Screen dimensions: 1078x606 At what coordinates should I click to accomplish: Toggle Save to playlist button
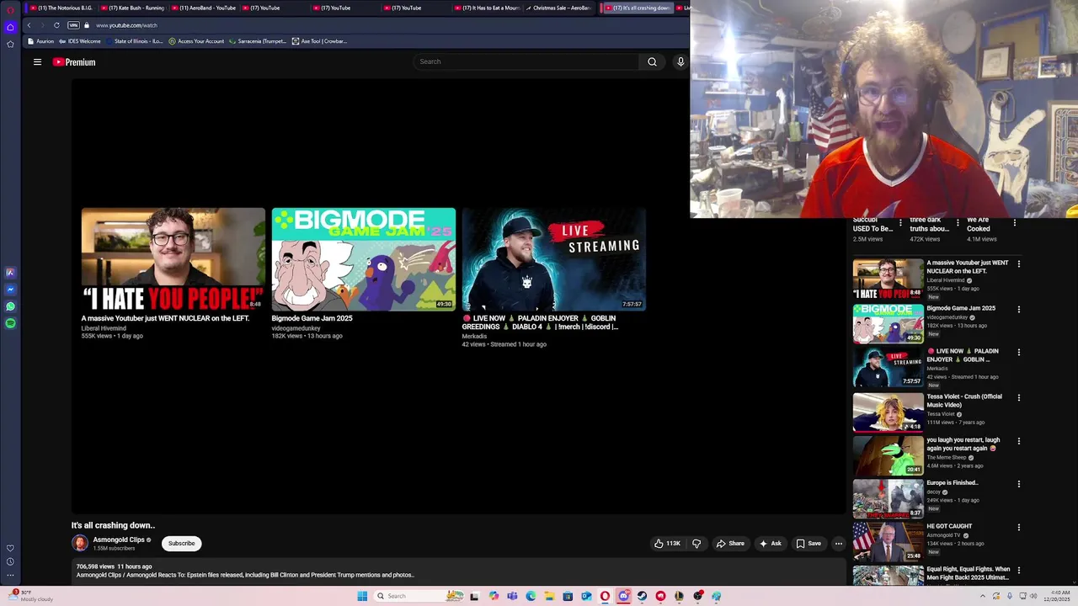click(x=808, y=544)
